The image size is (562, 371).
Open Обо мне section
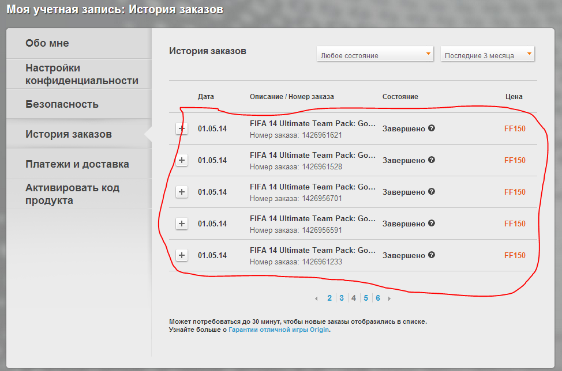[x=79, y=43]
